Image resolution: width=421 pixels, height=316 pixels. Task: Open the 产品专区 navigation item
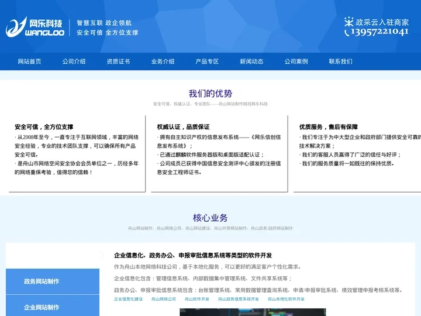[207, 61]
